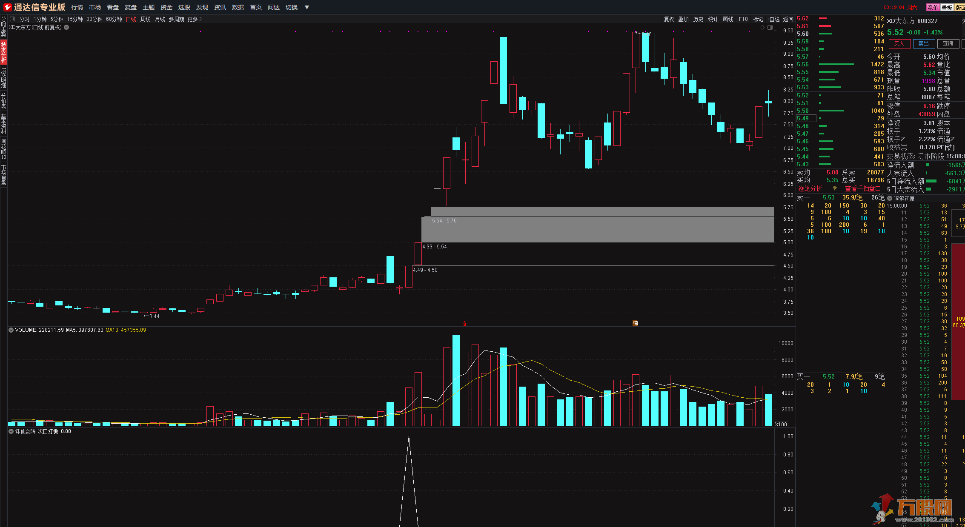Click the gray 5.54 - 5.76 gap zone
965x527 pixels.
point(596,212)
